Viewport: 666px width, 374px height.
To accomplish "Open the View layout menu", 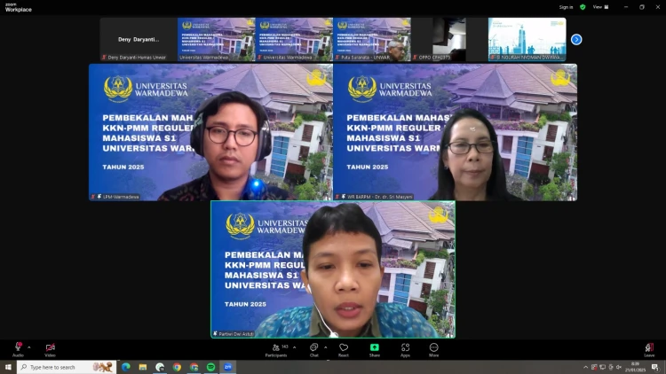I will (x=600, y=7).
